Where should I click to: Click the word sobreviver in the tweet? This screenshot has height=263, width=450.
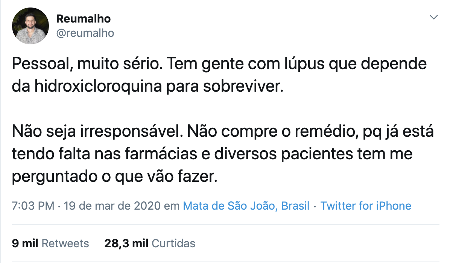pos(243,86)
